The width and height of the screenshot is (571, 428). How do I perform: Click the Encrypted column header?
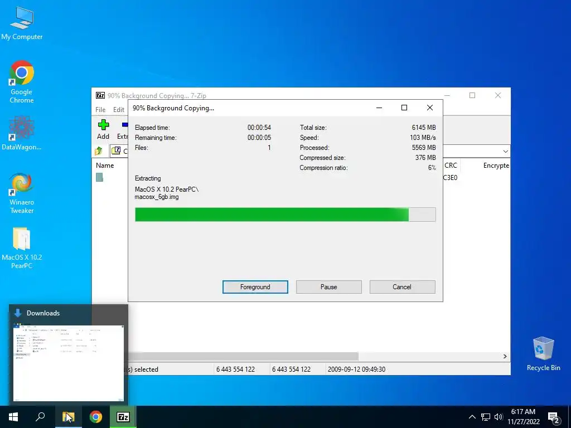[496, 165]
